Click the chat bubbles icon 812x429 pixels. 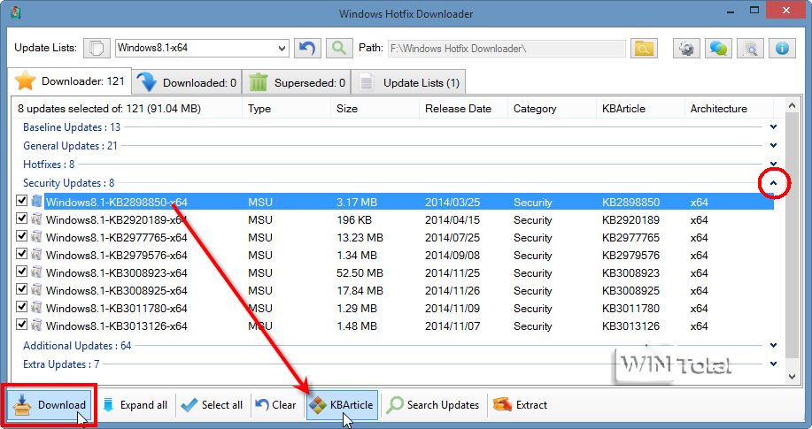pyautogui.click(x=718, y=49)
